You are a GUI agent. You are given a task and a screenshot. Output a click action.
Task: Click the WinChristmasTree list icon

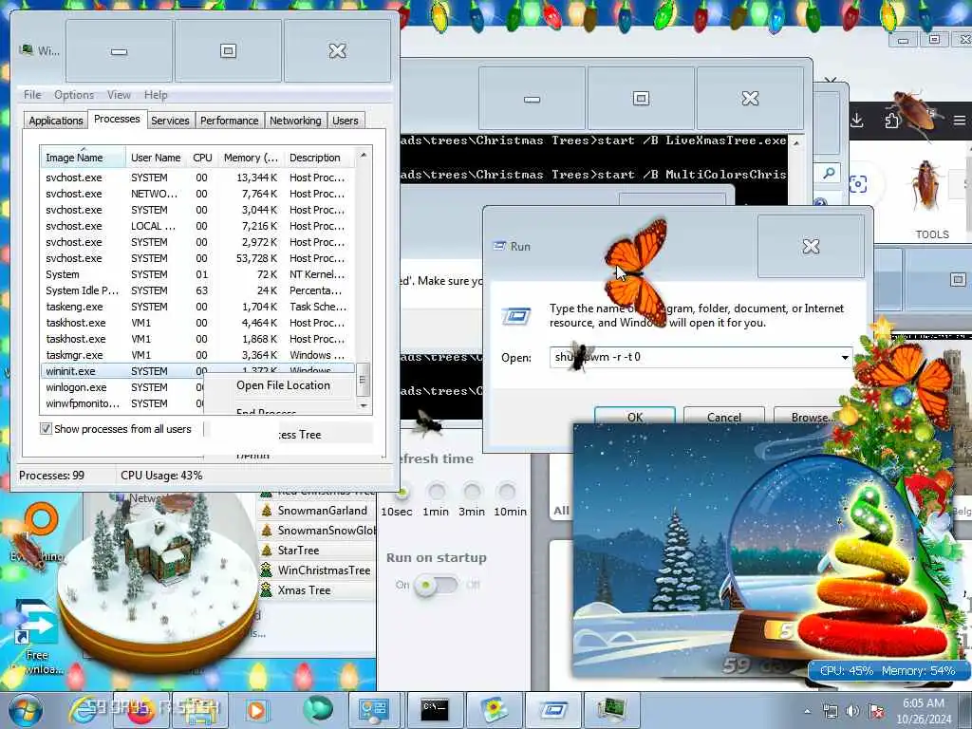[267, 570]
